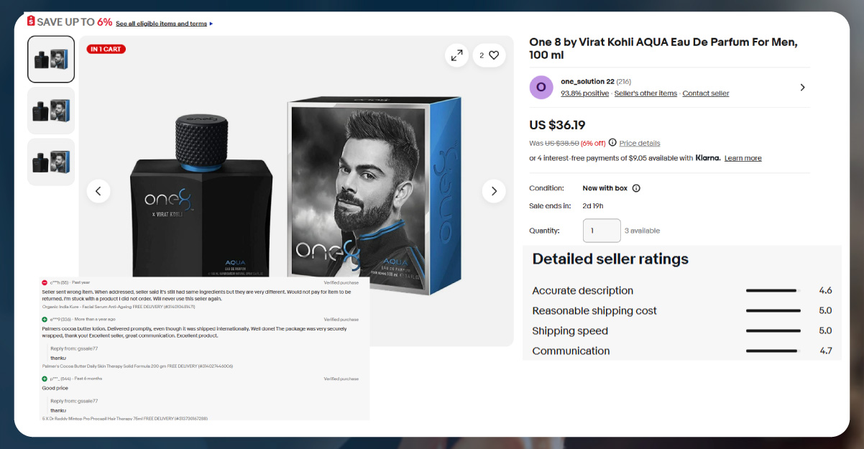Select the second product thumbnail

point(50,110)
